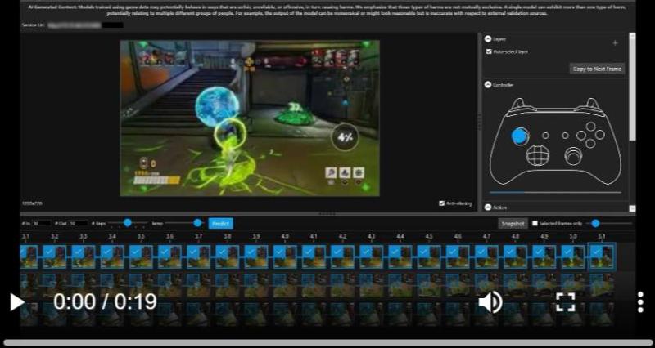
Task: Click the 1280x720 resolution text
Action: tap(32, 203)
